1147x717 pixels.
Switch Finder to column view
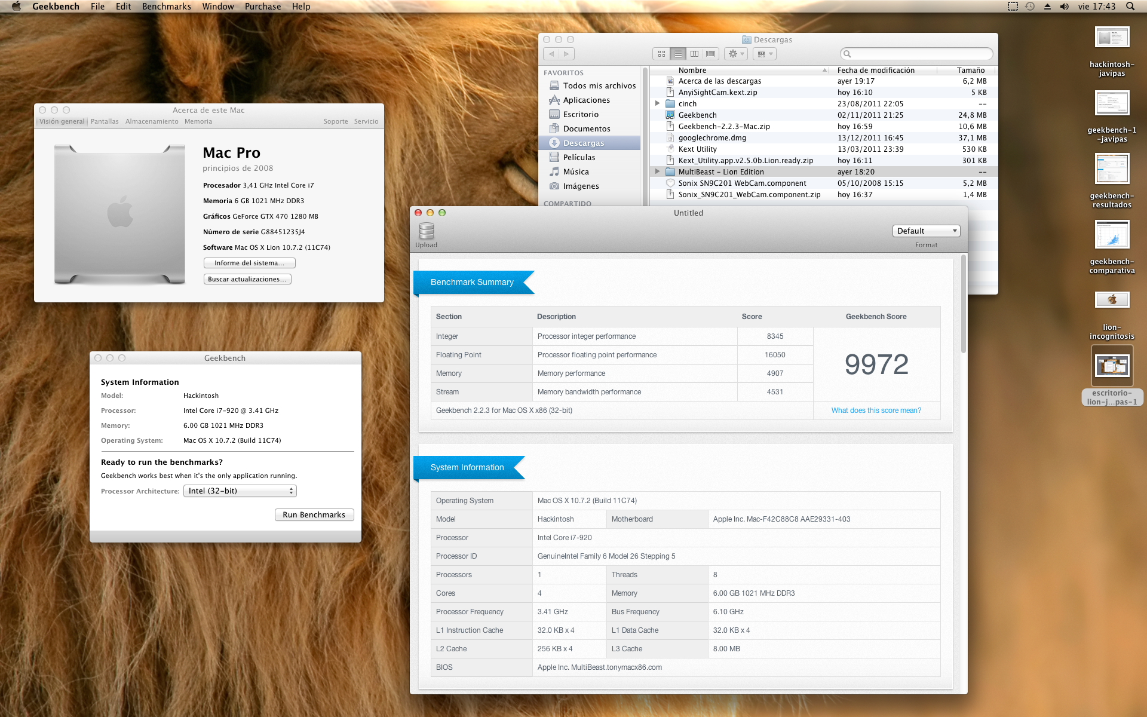pyautogui.click(x=694, y=54)
